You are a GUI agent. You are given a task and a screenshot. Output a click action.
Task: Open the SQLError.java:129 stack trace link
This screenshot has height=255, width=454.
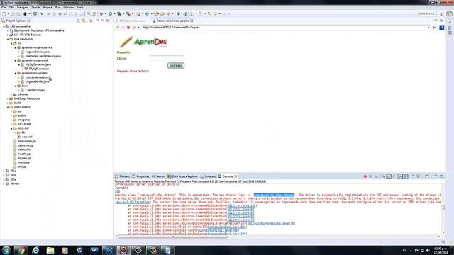[241, 205]
